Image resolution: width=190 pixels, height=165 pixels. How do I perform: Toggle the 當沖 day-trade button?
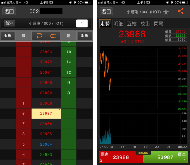click(9, 23)
